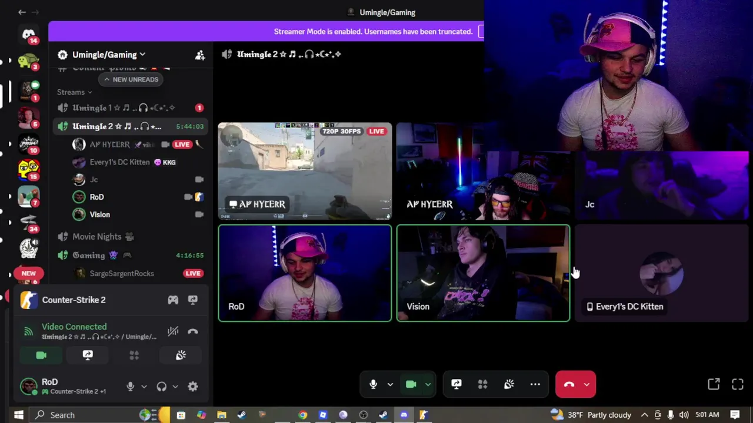The image size is (753, 423).
Task: Open activities launcher in left voice panel
Action: 134,355
